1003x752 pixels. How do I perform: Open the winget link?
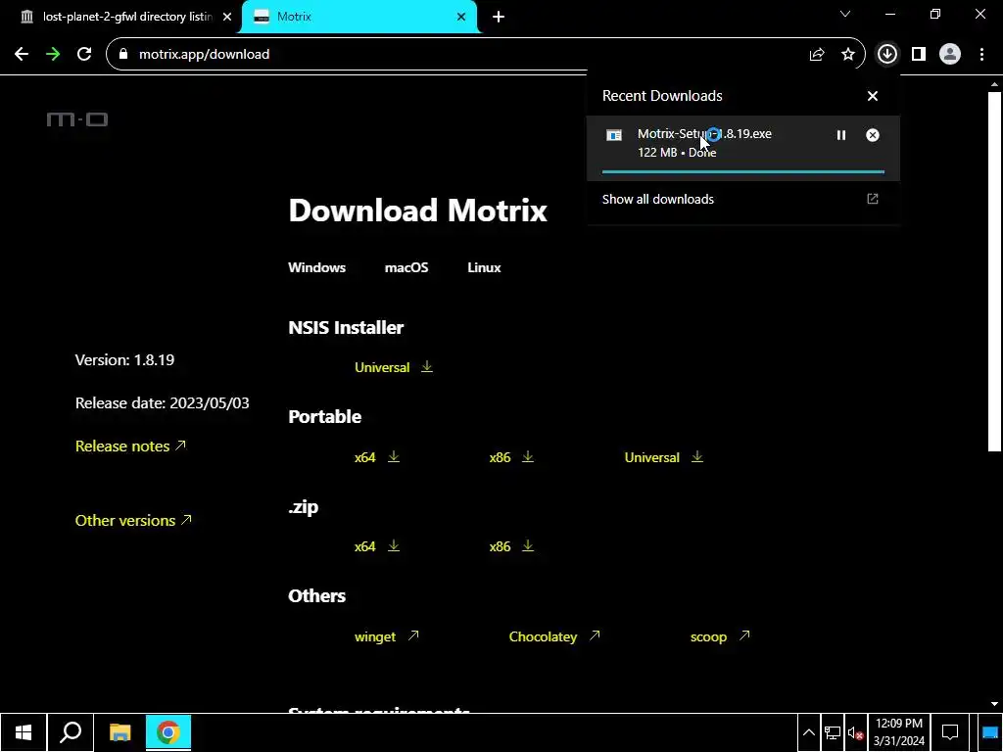coord(386,636)
